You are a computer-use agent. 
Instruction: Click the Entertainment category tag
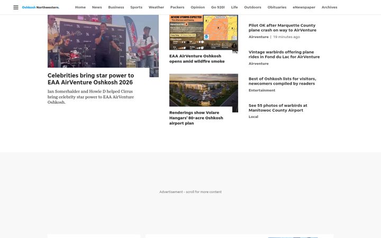click(262, 90)
